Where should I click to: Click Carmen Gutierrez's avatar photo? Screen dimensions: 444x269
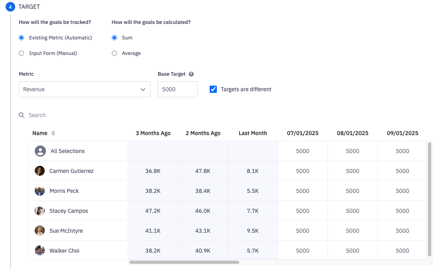pyautogui.click(x=40, y=171)
